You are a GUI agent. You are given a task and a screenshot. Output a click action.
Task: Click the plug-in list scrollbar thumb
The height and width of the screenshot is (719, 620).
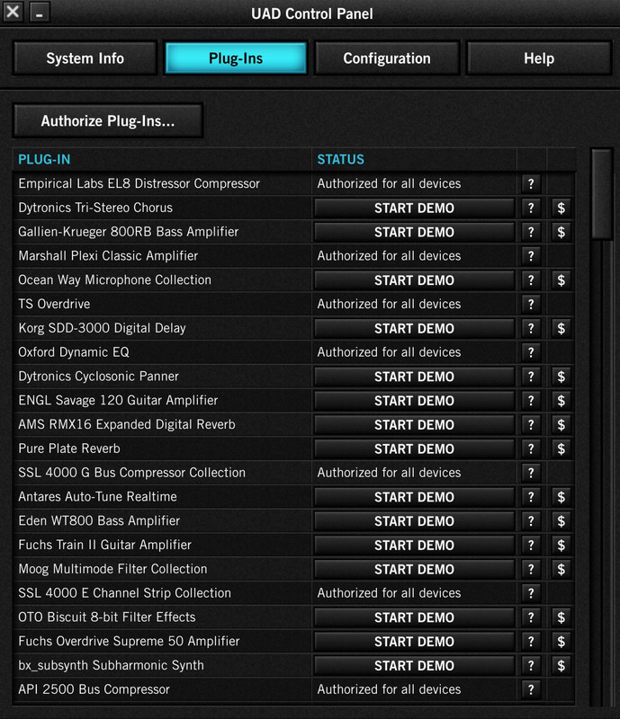(602, 193)
